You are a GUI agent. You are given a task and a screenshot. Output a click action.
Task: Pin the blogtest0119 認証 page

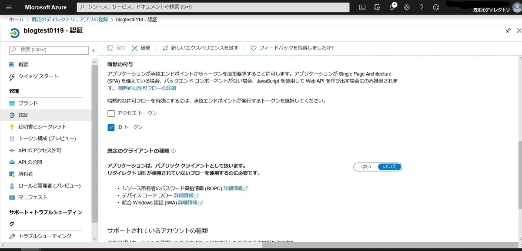(508, 30)
